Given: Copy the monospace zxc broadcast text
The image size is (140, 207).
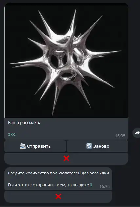Looking at the screenshot, I should pos(12,134).
